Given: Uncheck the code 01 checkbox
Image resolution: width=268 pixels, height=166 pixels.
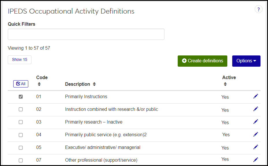Looking at the screenshot, I should pyautogui.click(x=21, y=97).
